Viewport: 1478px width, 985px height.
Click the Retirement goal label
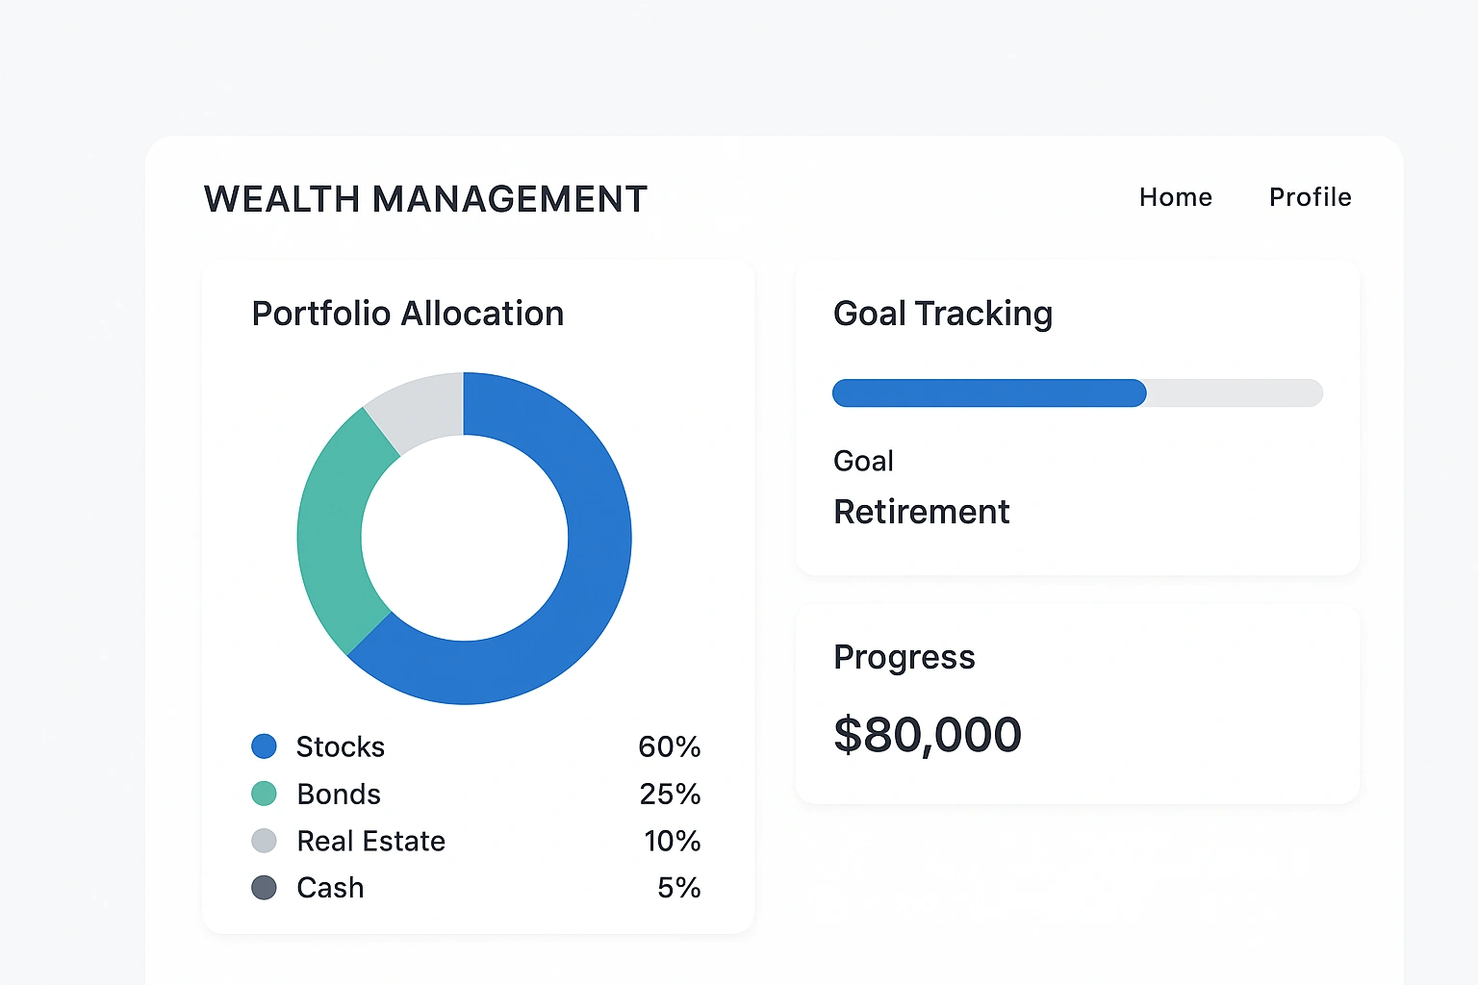click(921, 511)
